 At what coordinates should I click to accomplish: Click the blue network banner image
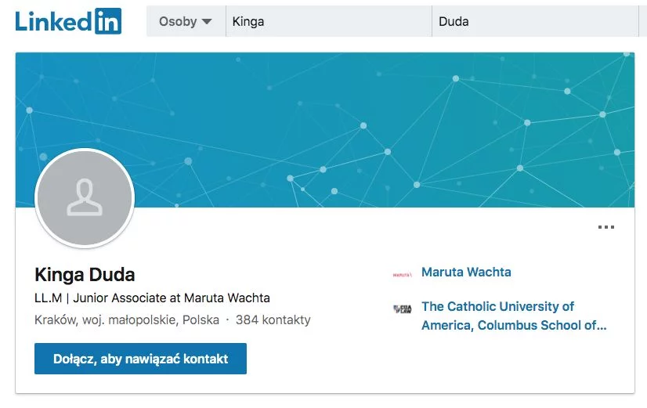click(x=325, y=130)
